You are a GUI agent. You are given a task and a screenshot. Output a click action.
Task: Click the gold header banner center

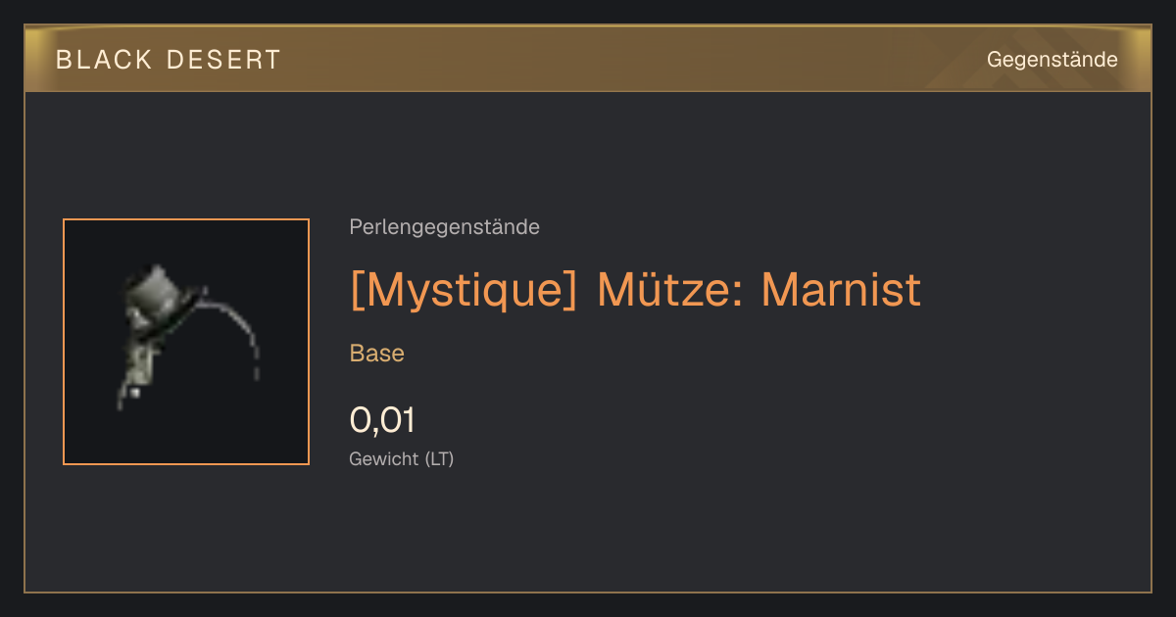click(x=588, y=59)
